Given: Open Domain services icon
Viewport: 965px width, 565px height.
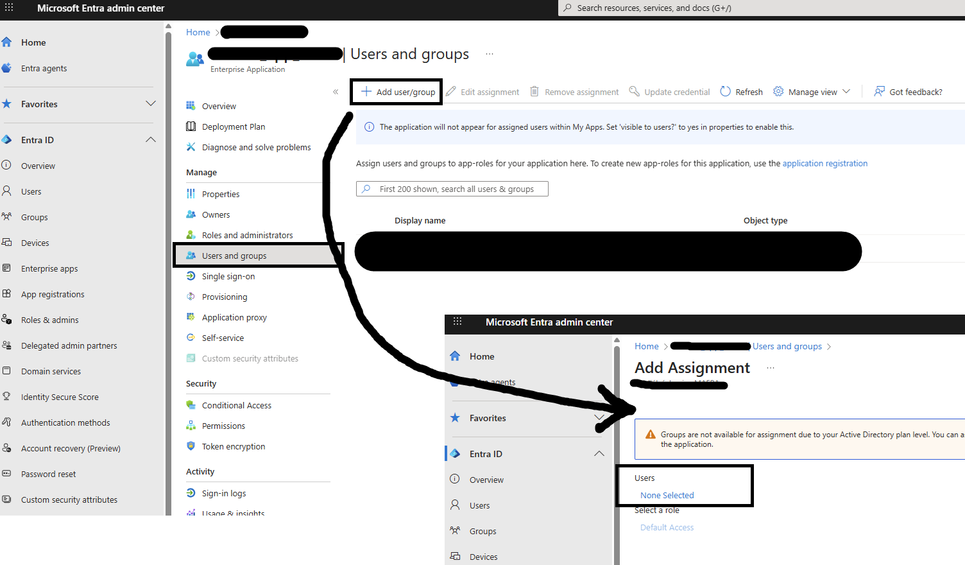Looking at the screenshot, I should (6, 371).
